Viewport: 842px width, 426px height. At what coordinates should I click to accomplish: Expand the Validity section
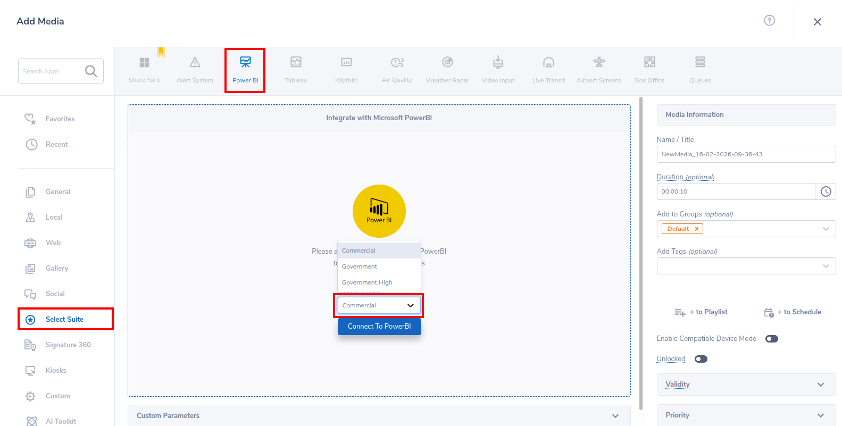point(746,385)
